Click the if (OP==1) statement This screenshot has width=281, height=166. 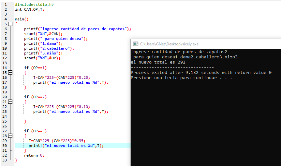pyautogui.click(x=36, y=68)
